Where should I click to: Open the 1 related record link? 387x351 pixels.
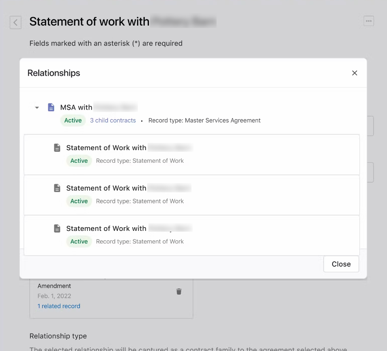click(x=59, y=306)
